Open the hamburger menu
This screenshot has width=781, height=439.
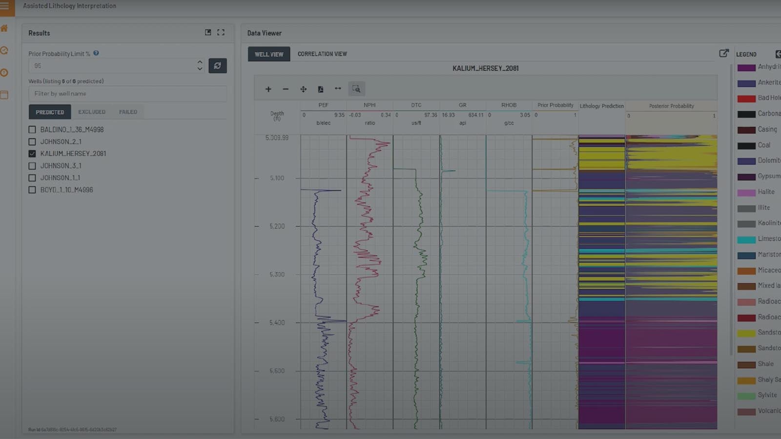click(x=5, y=7)
